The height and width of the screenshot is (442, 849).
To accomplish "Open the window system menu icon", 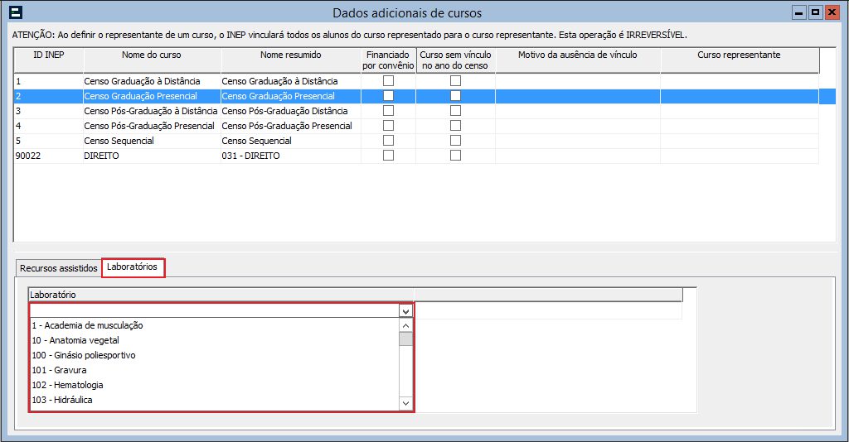I will point(17,12).
